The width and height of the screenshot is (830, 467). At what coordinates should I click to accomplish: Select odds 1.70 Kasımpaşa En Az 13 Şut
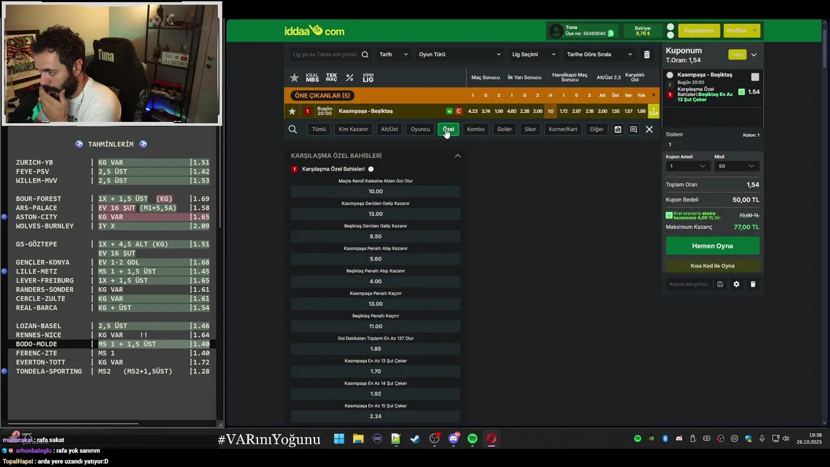pos(375,372)
